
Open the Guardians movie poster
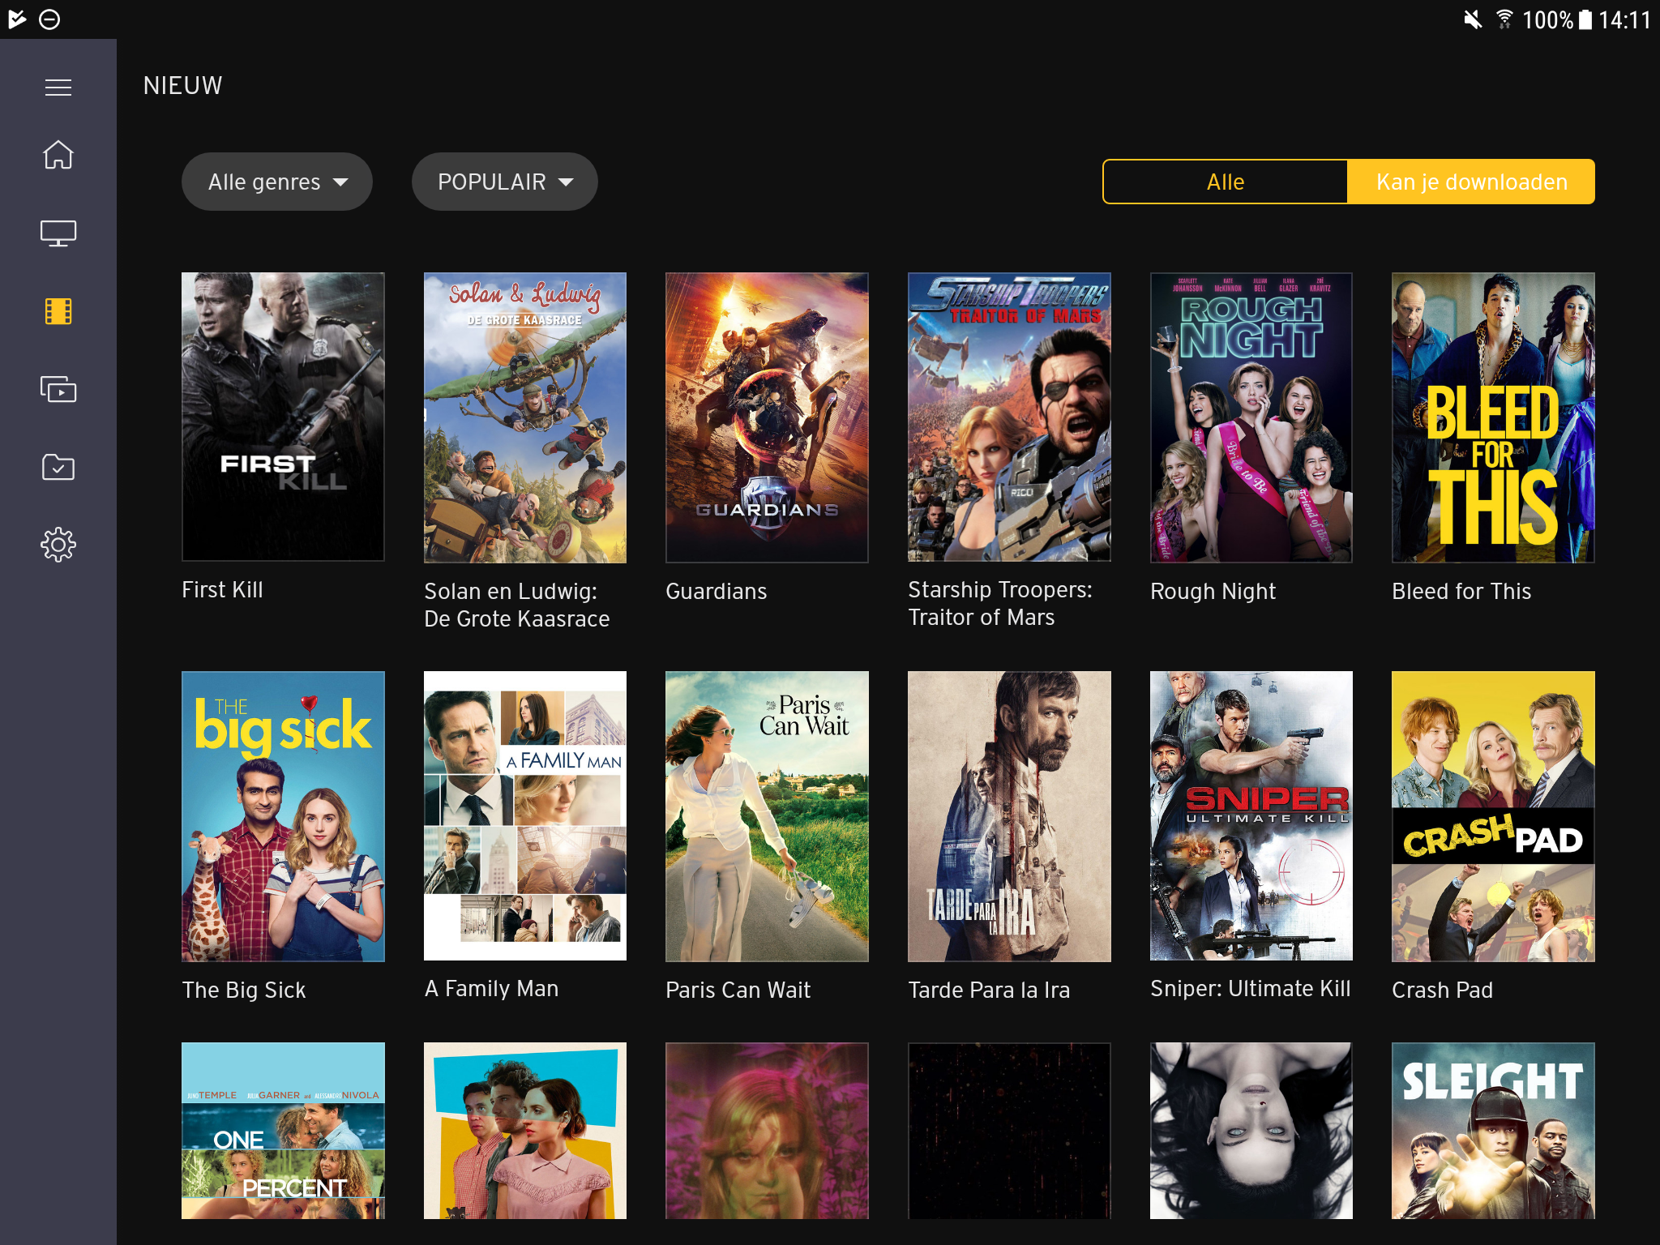(x=766, y=417)
